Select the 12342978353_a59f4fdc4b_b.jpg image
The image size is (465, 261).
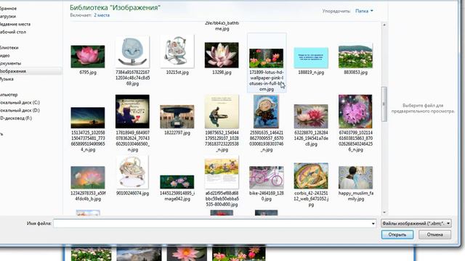88,178
